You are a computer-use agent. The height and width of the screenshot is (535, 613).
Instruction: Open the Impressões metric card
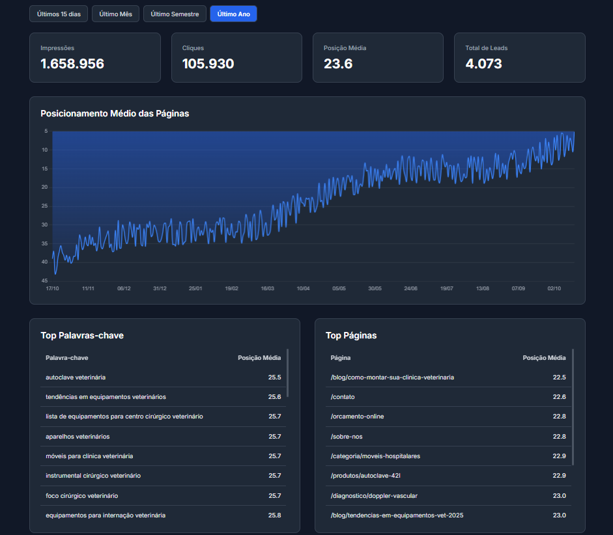(x=94, y=58)
